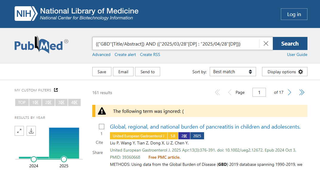This screenshot has width=320, height=170.
Task: Go to next results page arrow
Action: pos(290,92)
